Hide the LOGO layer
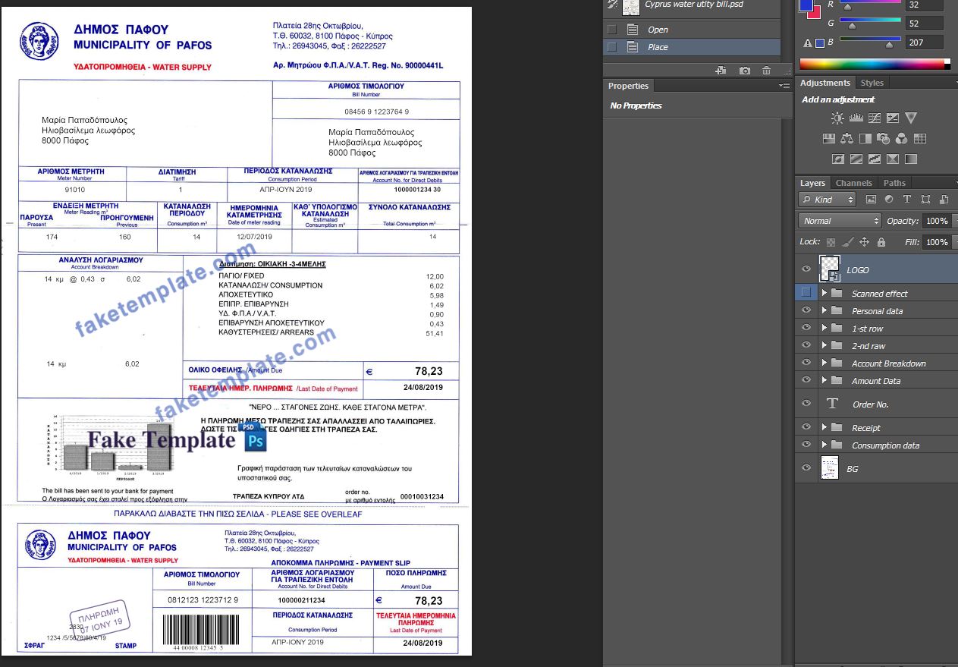The height and width of the screenshot is (667, 958). [806, 269]
